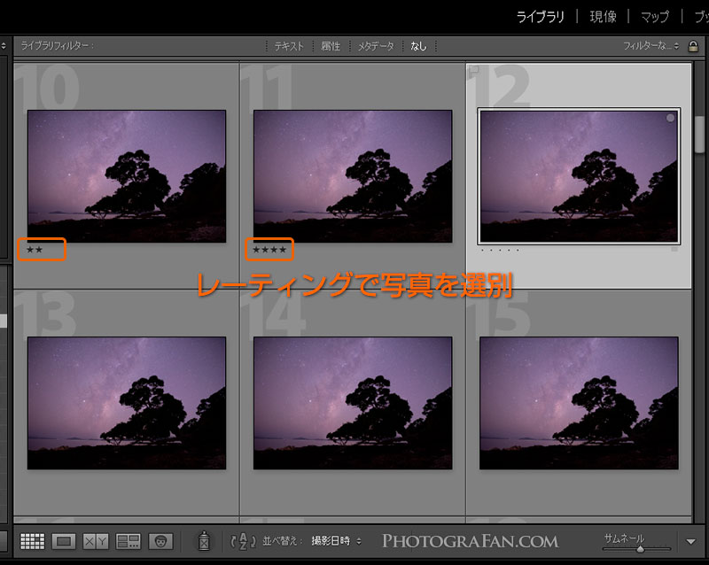The height and width of the screenshot is (565, 709).
Task: Open toolbar options triangle at bottom right
Action: (x=690, y=541)
